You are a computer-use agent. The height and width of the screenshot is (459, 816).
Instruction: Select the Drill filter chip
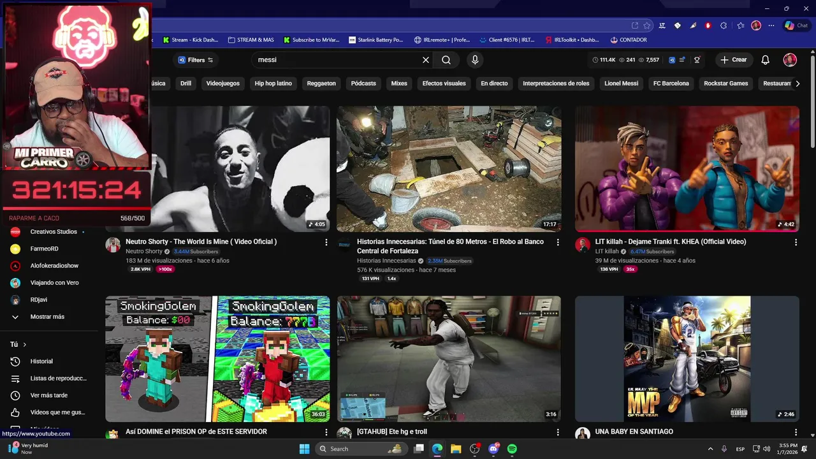coord(186,84)
